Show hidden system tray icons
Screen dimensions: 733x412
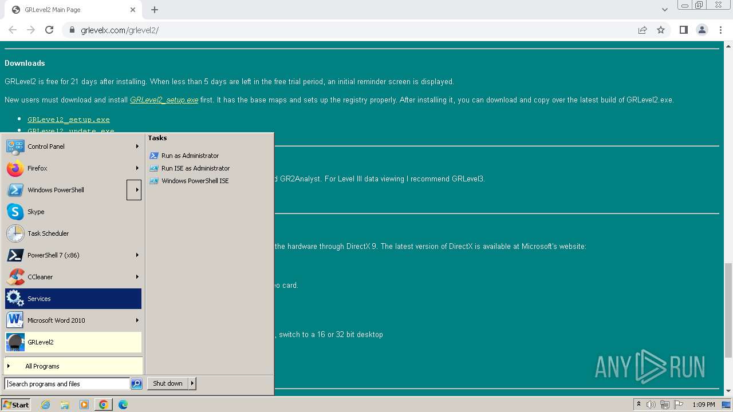click(639, 405)
